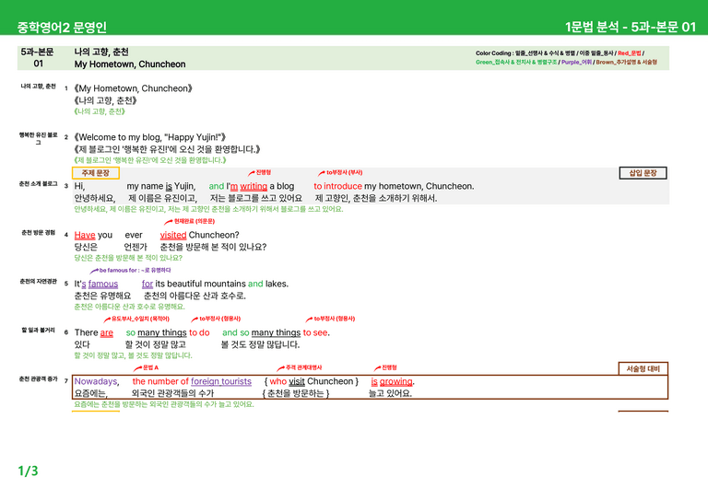708x500 pixels.
Task: Click the '삽입 문장' black box label
Action: pos(643,173)
